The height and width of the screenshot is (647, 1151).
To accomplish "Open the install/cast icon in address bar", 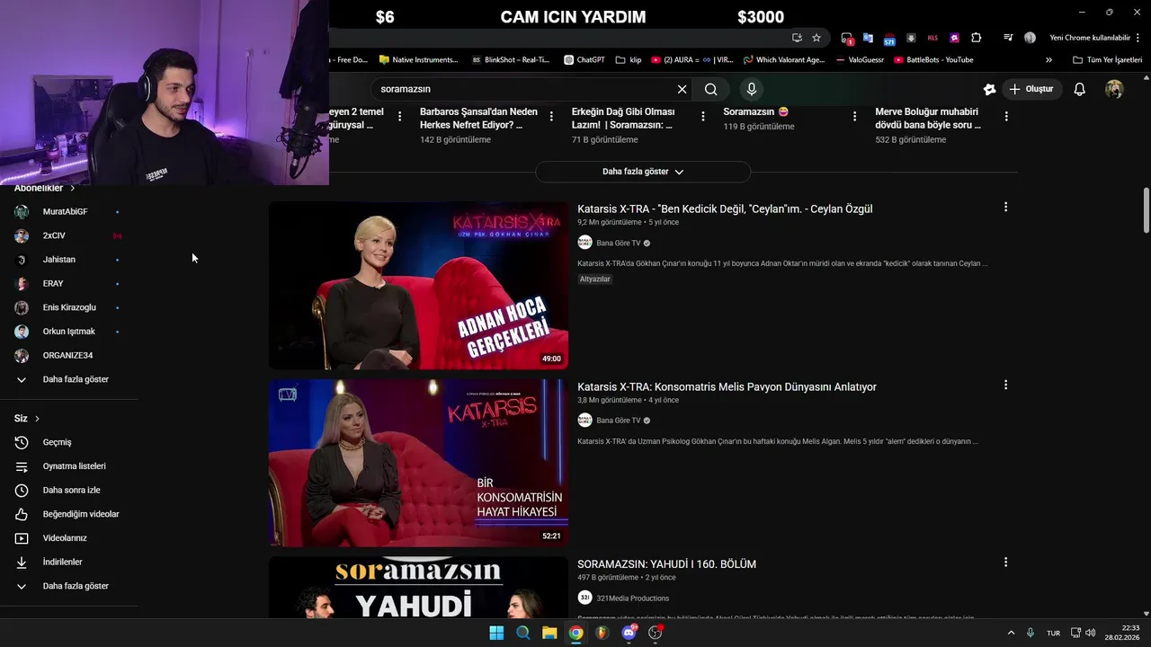I will tap(797, 38).
